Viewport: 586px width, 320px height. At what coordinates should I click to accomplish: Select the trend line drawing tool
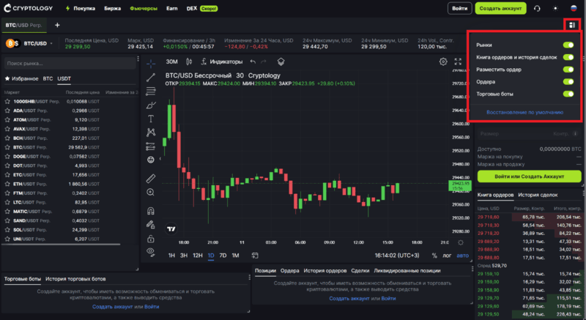point(151,78)
